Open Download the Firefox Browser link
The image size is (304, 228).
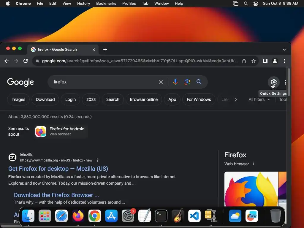tap(56, 195)
